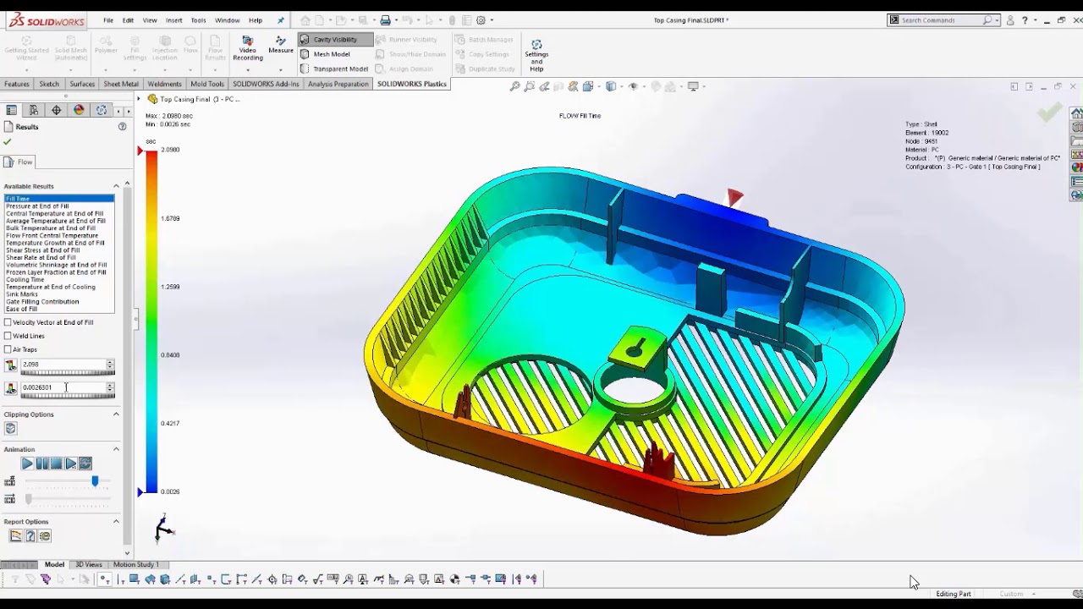Click the Clipping Options plane icon
The image size is (1083, 609).
(11, 429)
